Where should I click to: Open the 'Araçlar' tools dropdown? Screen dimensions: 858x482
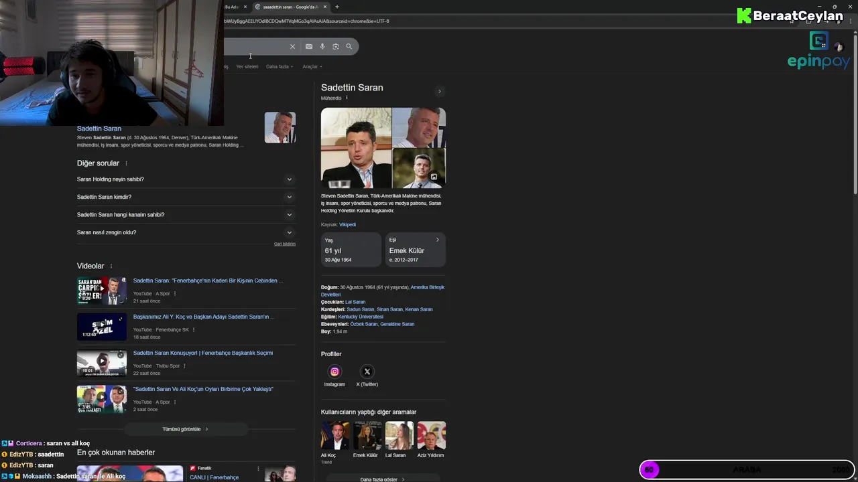[x=312, y=66]
